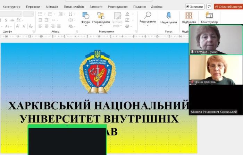This screenshot has height=155, width=243.
Task: Start dictation with Надиктувати microphone
Action: 169,19
